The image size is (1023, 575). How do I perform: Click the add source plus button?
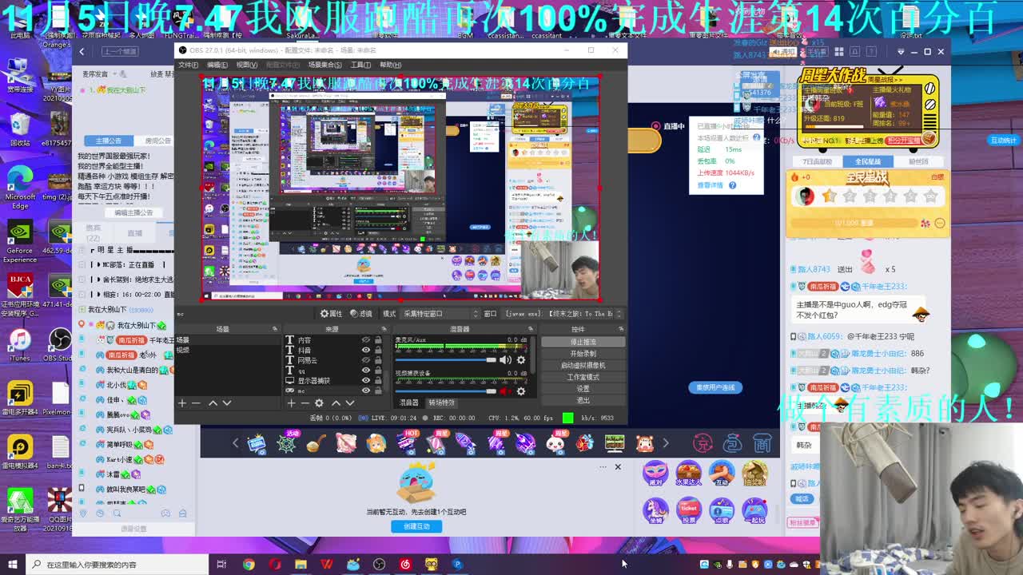click(291, 403)
